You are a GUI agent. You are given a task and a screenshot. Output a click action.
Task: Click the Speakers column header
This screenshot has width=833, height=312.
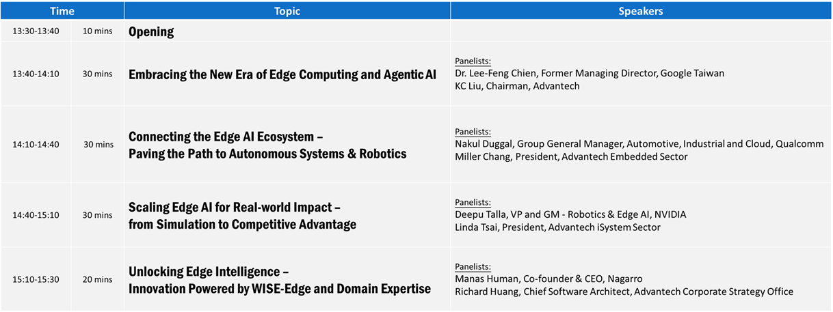pos(641,11)
